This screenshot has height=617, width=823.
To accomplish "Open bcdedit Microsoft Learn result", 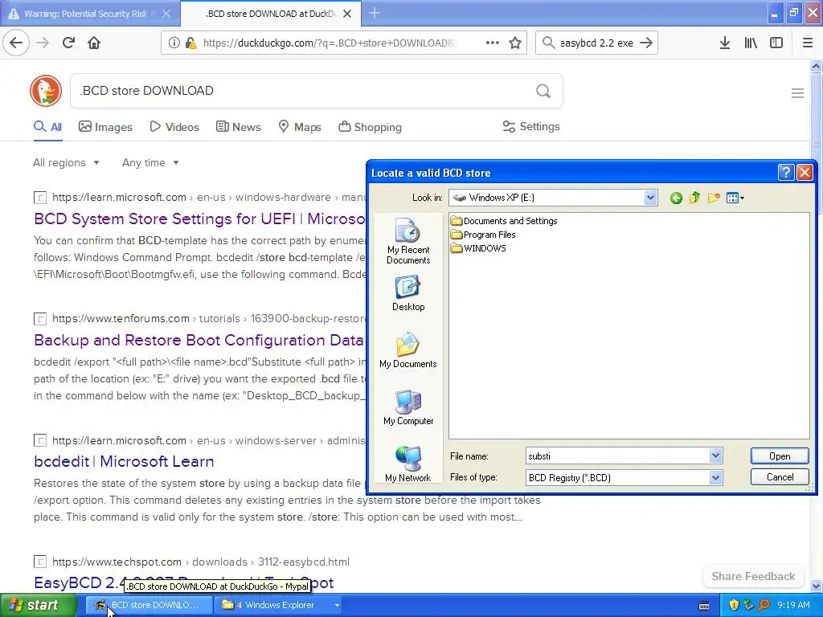I will [x=124, y=461].
